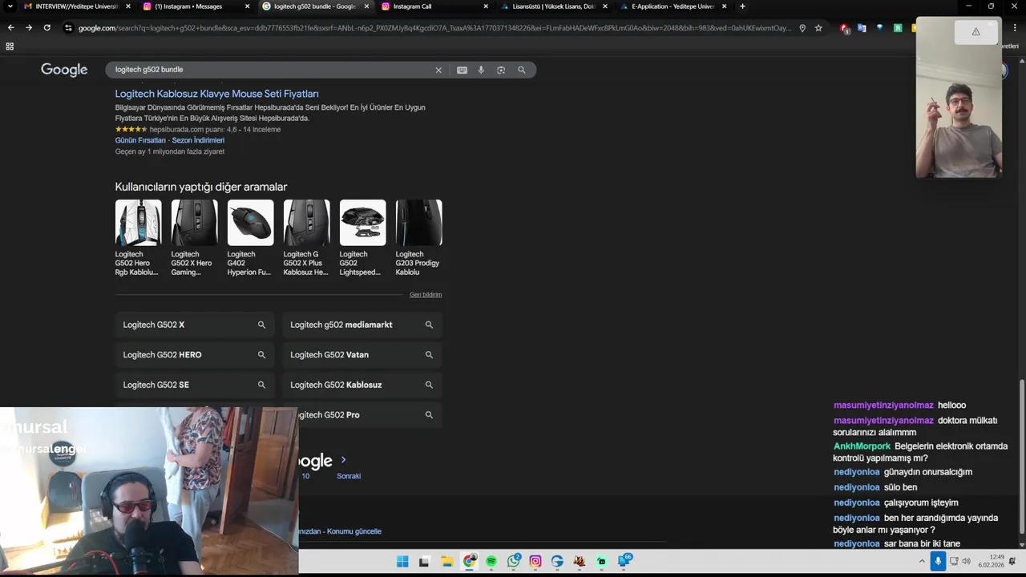The height and width of the screenshot is (577, 1026).
Task: Open the green R extension icon
Action: (x=898, y=28)
